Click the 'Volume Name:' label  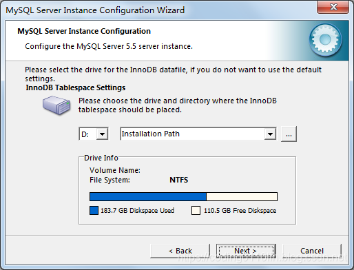115,170
